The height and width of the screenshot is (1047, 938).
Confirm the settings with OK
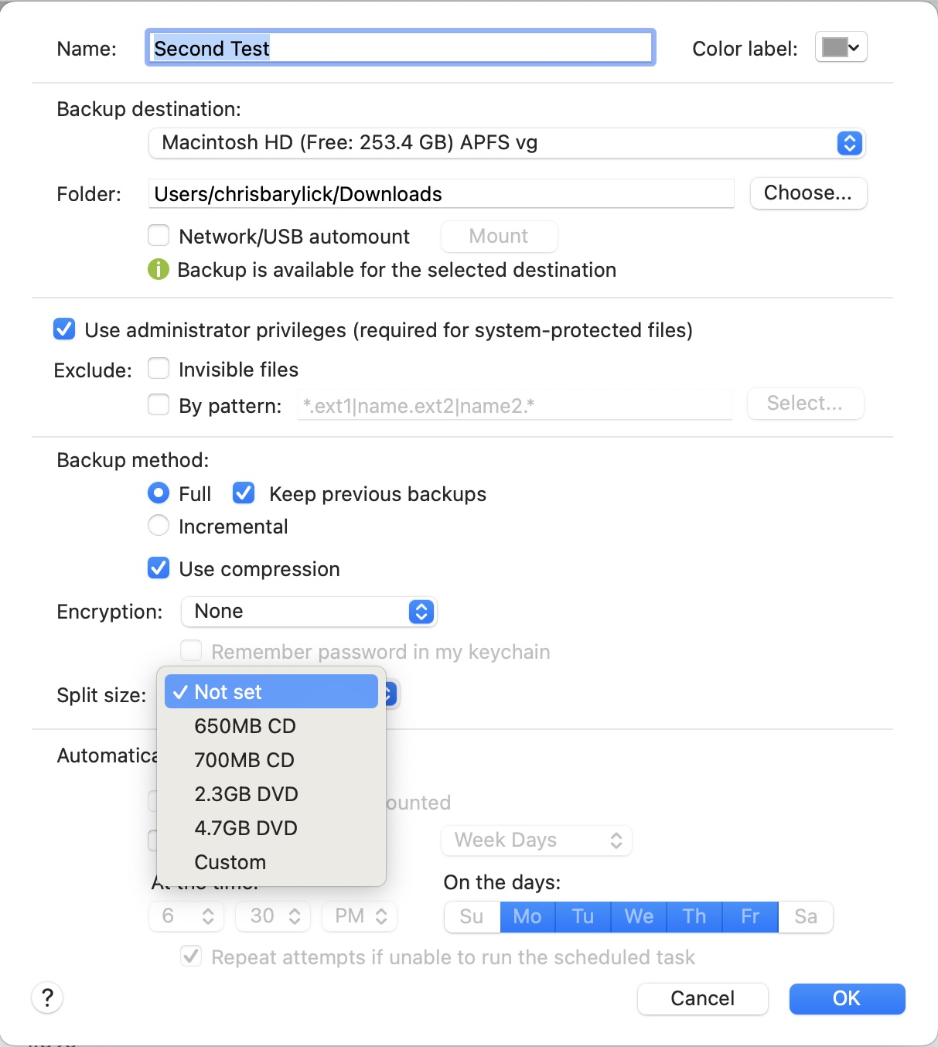tap(846, 998)
